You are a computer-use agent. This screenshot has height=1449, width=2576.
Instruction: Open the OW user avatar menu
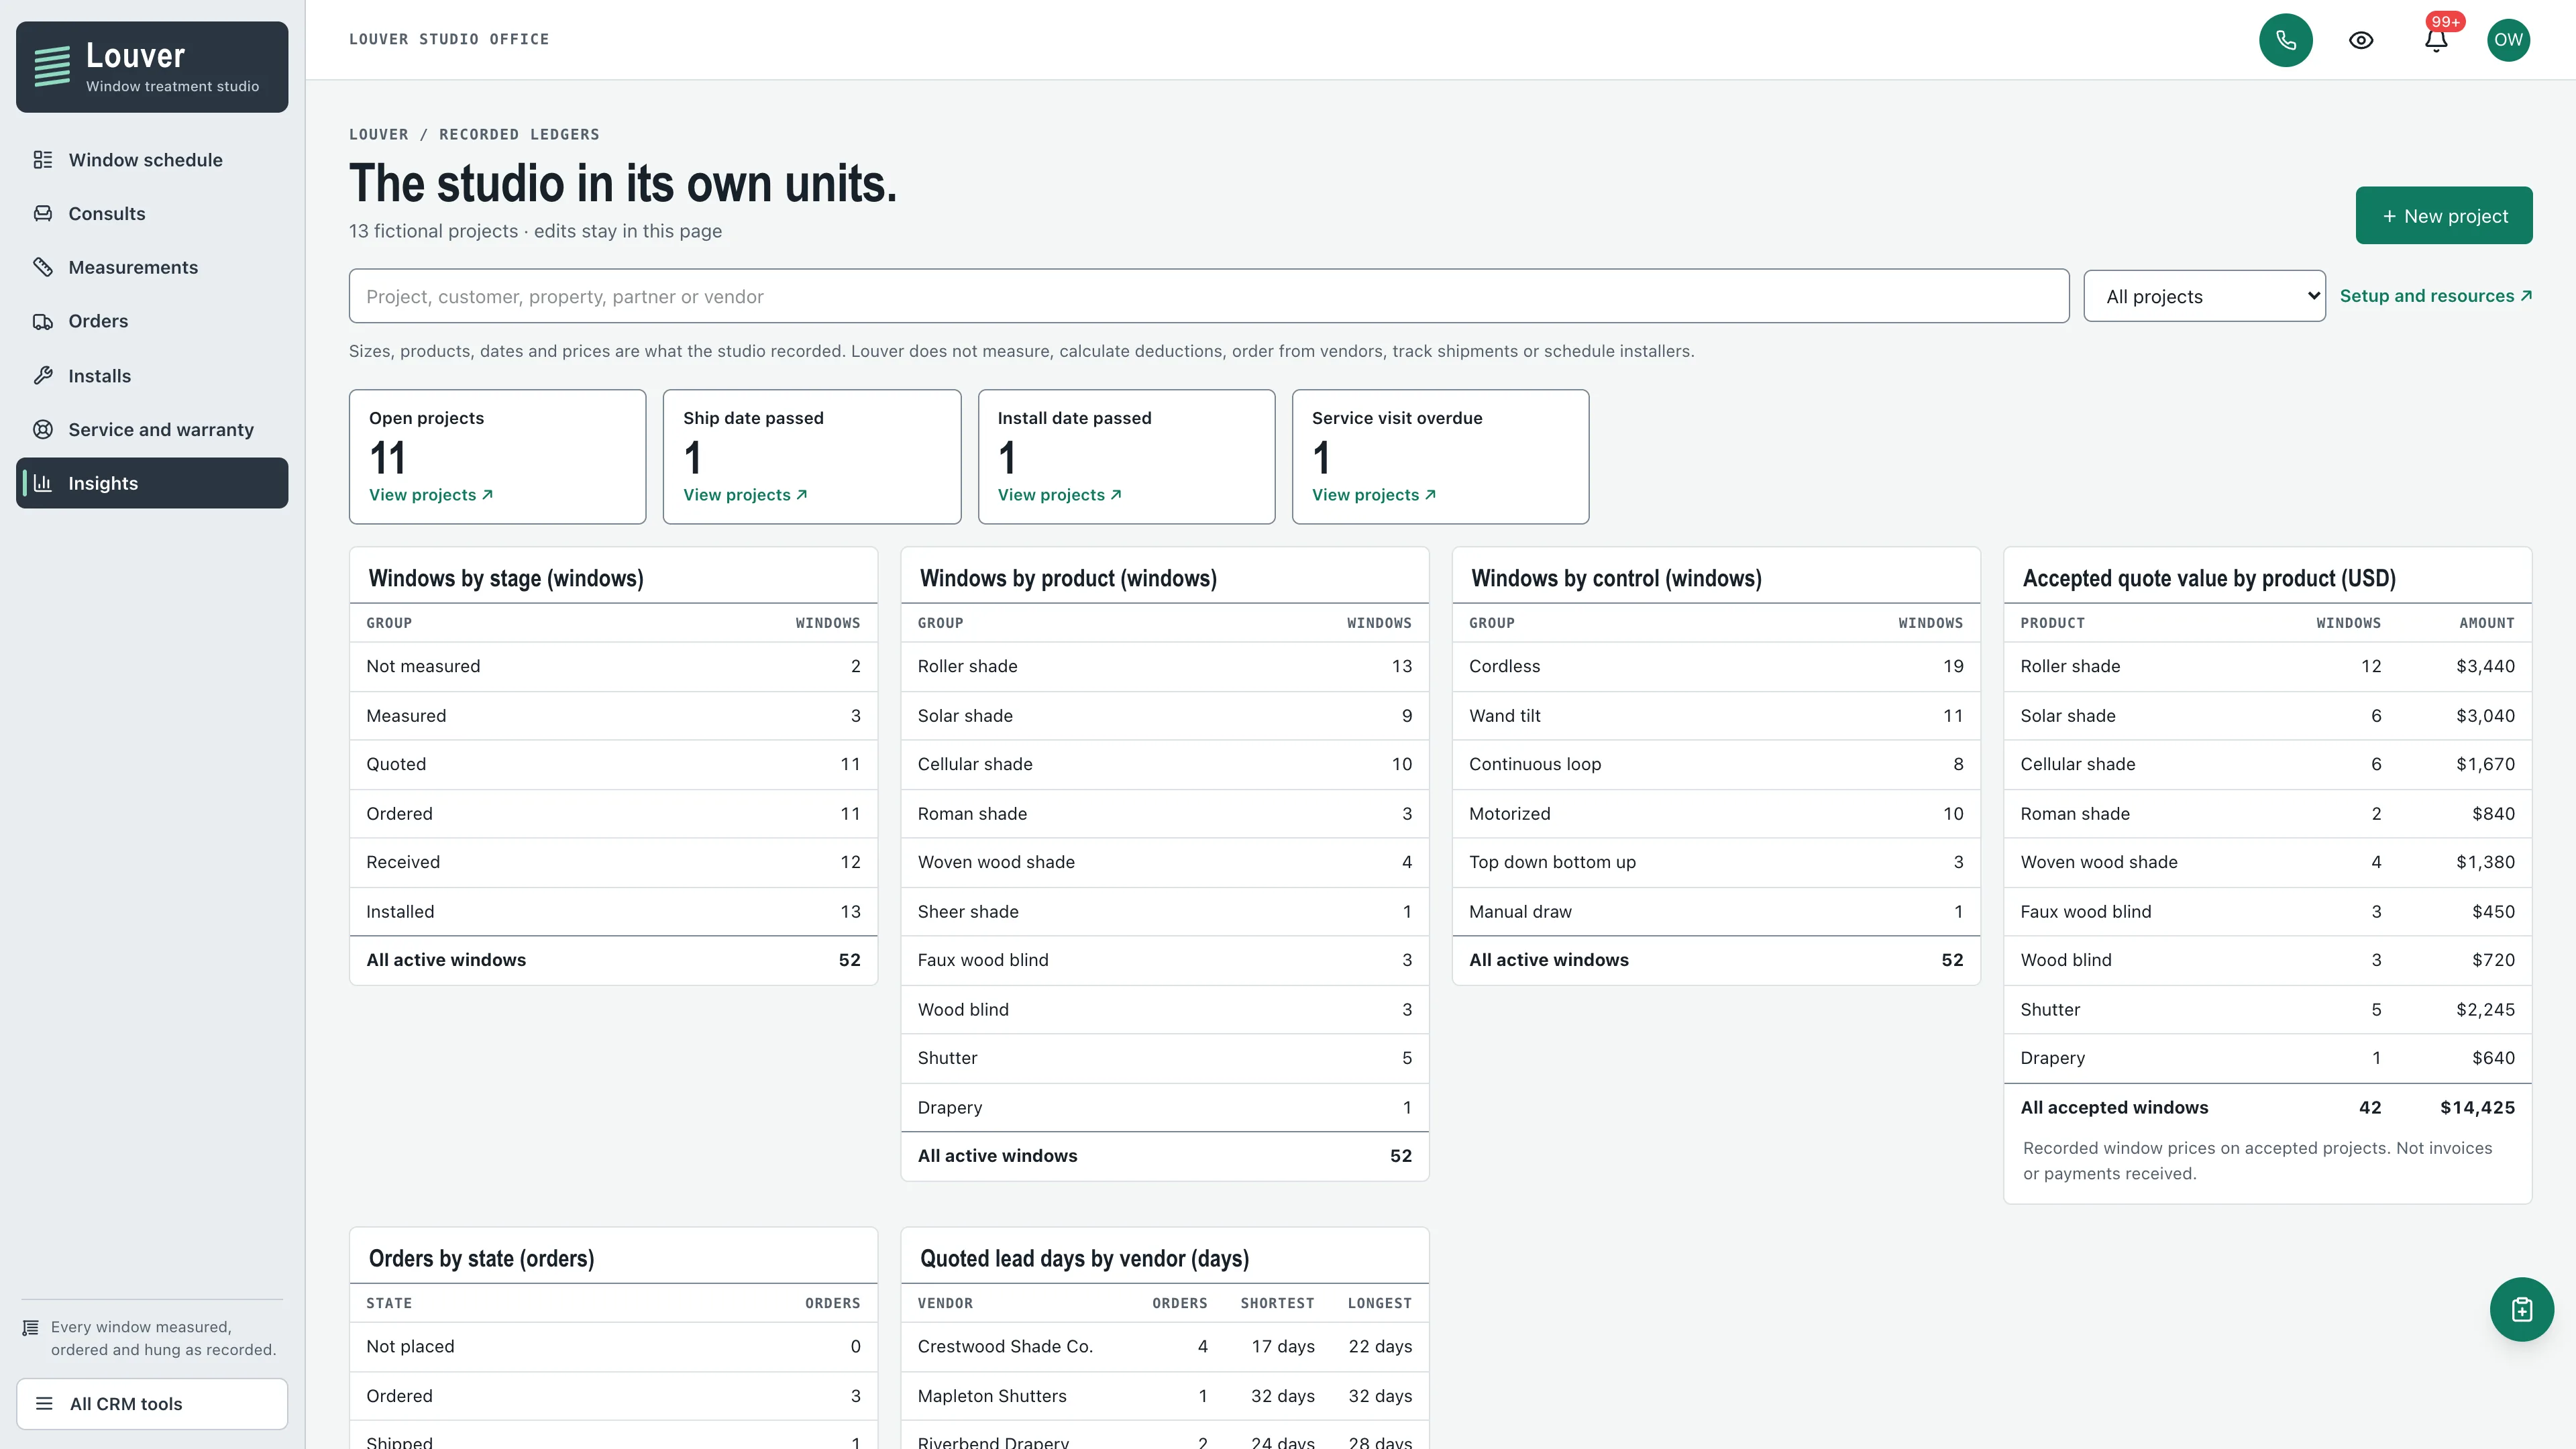[2508, 40]
